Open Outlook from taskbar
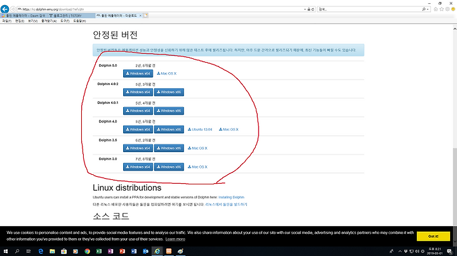The width and height of the screenshot is (457, 256). [x=145, y=251]
